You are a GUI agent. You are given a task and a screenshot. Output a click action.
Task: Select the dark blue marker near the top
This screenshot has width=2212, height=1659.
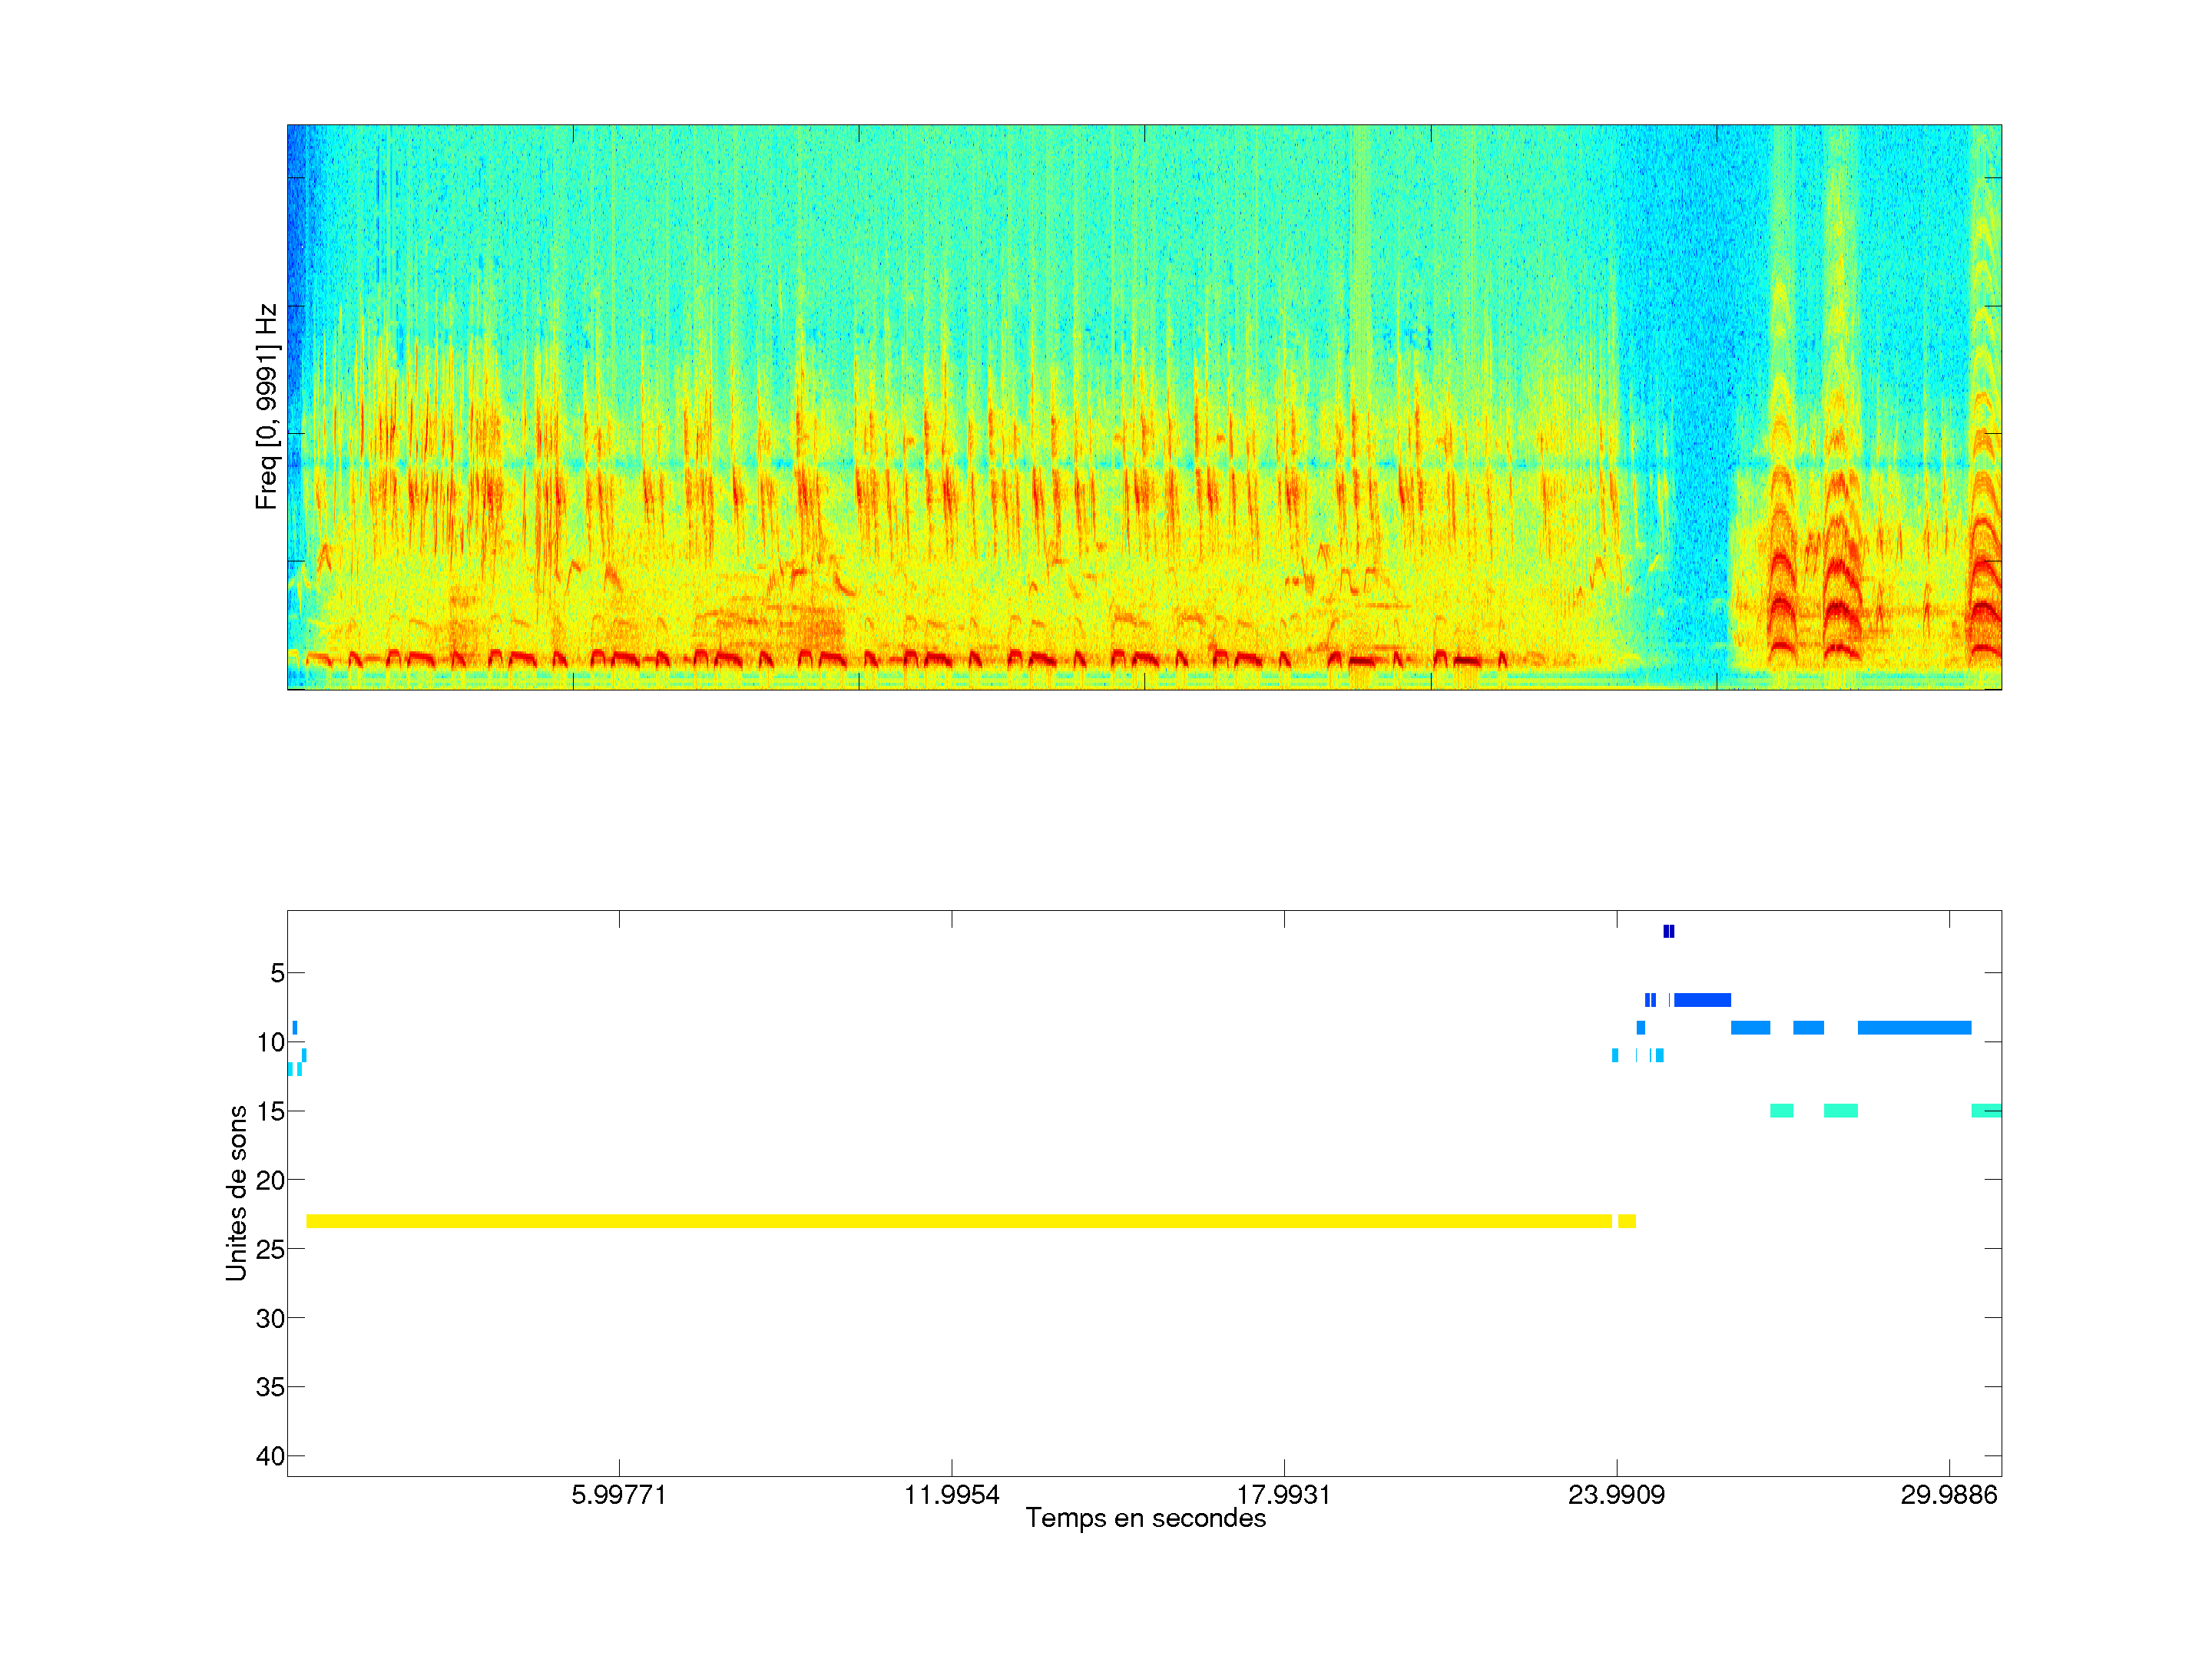coord(1669,931)
